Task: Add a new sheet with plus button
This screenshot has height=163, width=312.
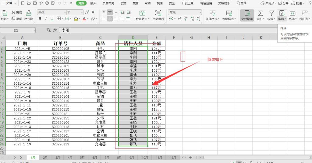Action: click(190, 157)
